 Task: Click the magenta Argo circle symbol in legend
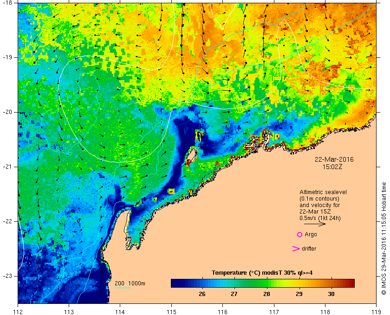coord(300,234)
